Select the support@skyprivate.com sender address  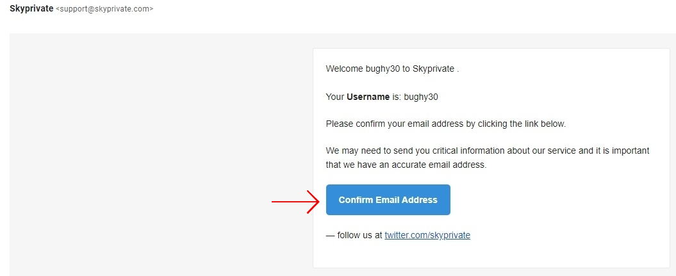tap(104, 8)
